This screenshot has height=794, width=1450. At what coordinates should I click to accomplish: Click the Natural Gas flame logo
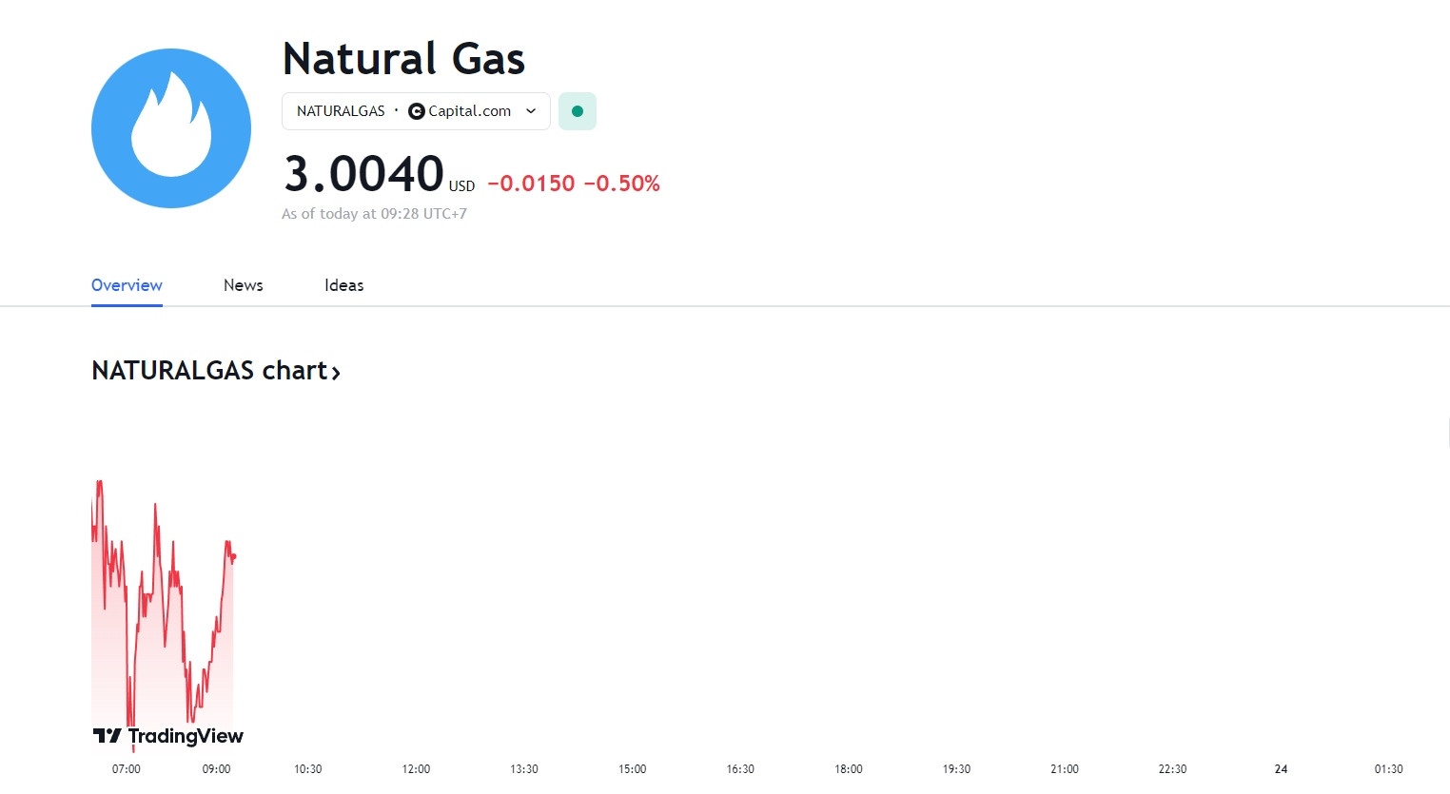pos(171,128)
